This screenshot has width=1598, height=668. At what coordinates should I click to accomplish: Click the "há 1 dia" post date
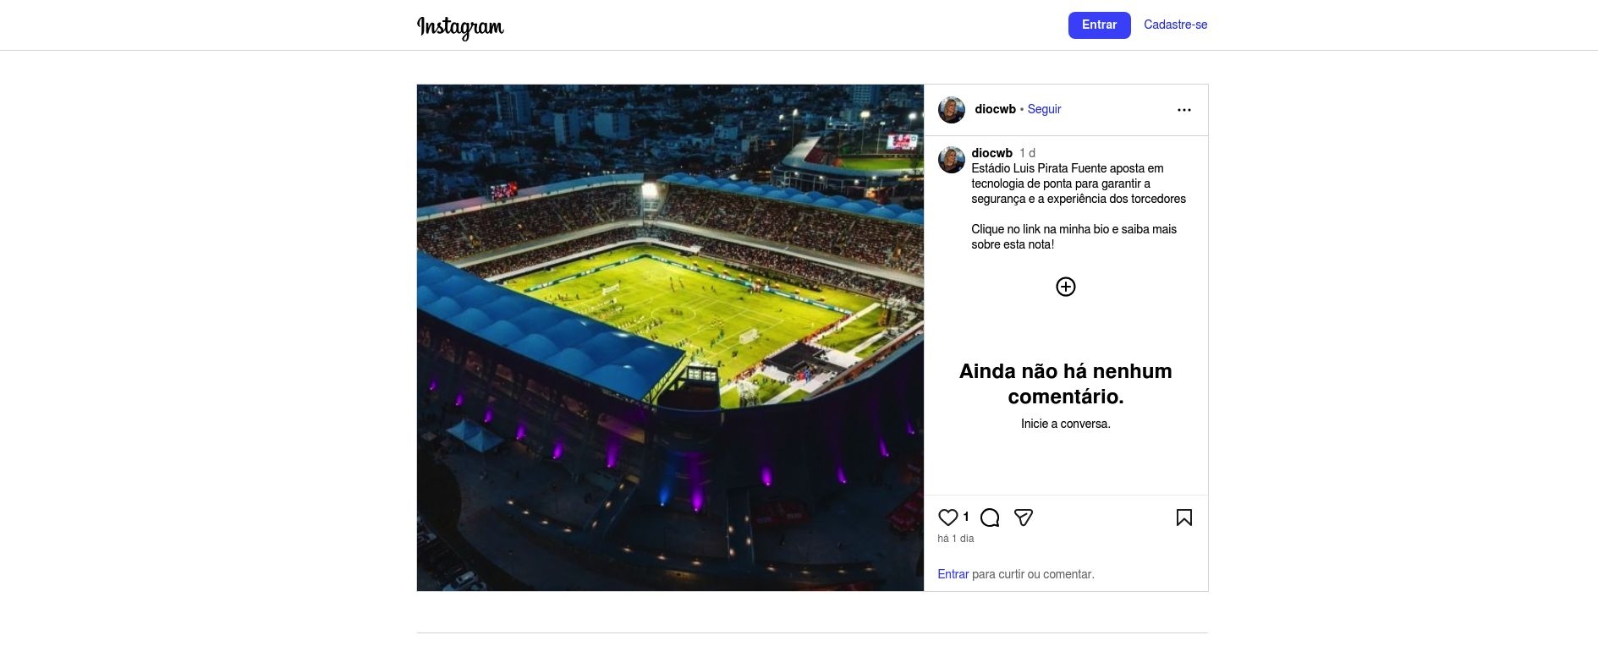click(x=956, y=539)
